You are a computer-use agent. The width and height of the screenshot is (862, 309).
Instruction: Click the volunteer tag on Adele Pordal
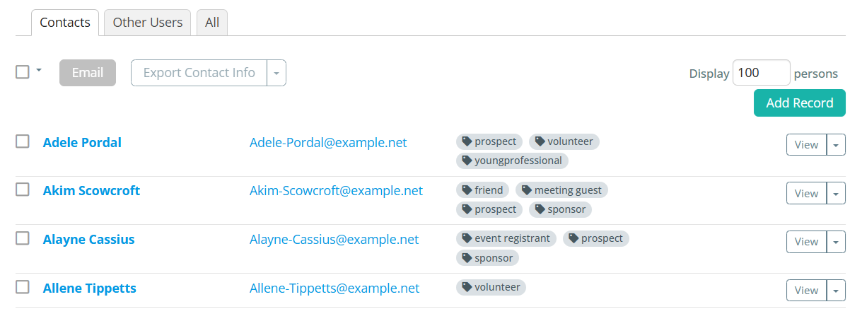(564, 141)
